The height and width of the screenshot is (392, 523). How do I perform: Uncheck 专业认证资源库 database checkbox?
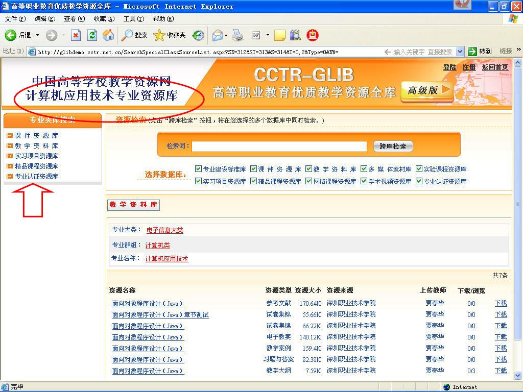[419, 181]
